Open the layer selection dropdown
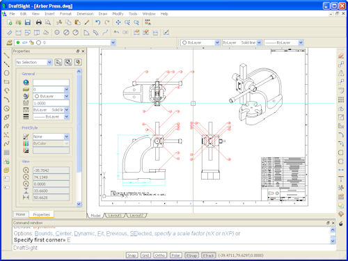The image size is (348, 261). 113,42
